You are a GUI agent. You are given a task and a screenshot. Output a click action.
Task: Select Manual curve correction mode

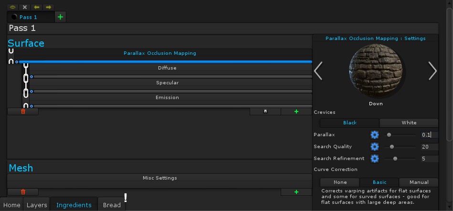pos(419,182)
